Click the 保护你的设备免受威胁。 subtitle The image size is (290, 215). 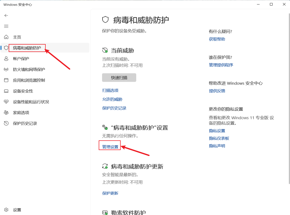pos(124,31)
